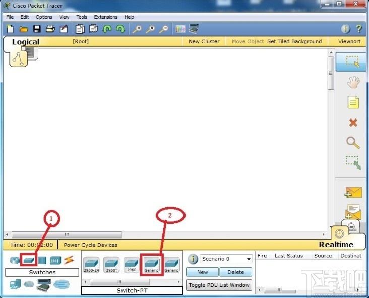This screenshot has height=298, width=369.
Task: Open the Options menu
Action: pos(44,17)
